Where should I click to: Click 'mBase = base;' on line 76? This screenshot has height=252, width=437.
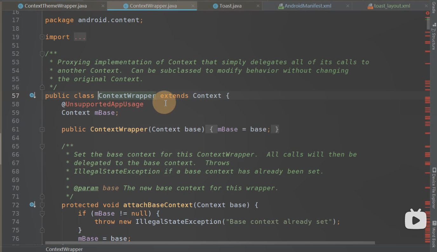coord(104,238)
